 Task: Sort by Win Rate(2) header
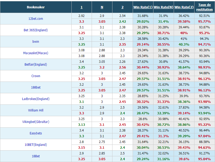coord(184,7)
